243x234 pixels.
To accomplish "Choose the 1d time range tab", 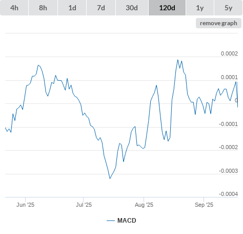I will (x=72, y=8).
